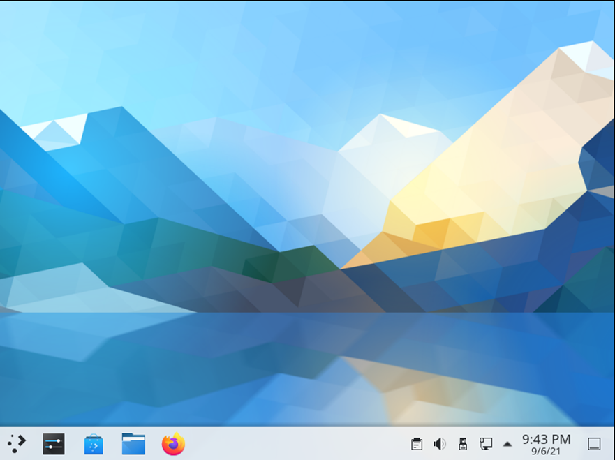
Task: Open the Discover software center shopping bag
Action: click(94, 445)
